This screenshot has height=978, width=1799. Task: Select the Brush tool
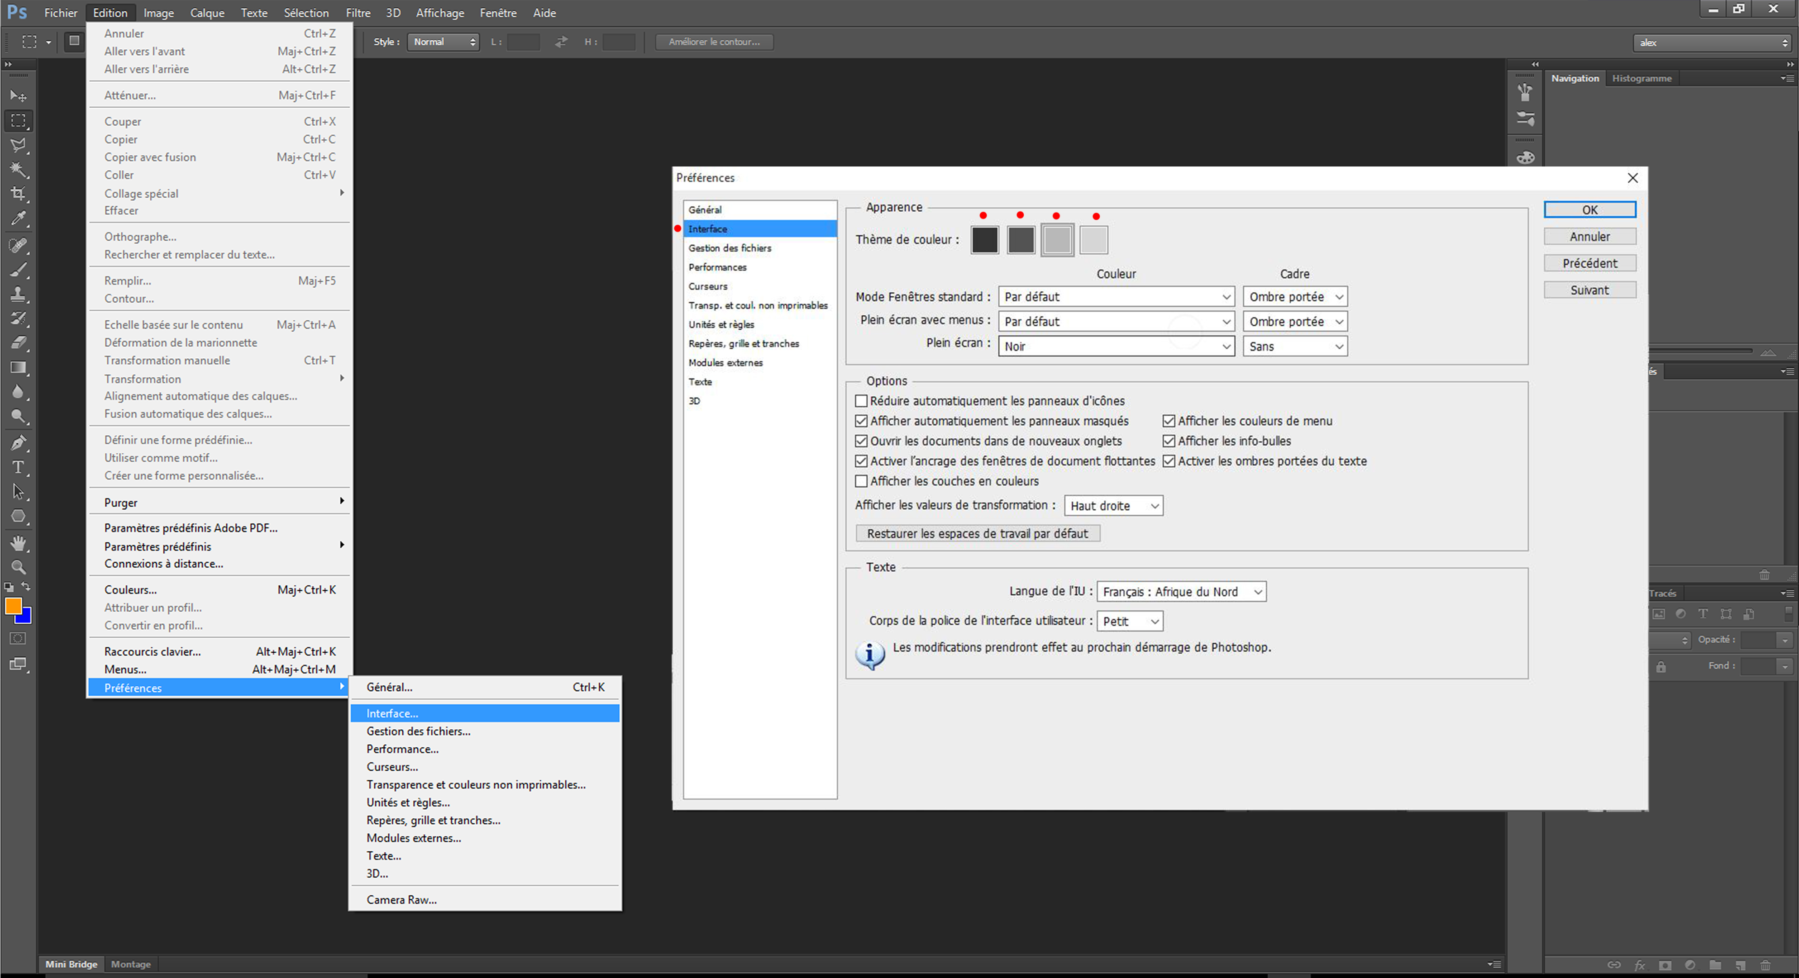pyautogui.click(x=18, y=270)
